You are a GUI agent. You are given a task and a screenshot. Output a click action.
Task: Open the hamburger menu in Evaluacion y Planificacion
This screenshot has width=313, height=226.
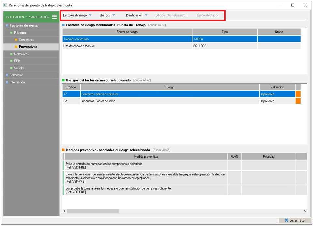click(54, 17)
